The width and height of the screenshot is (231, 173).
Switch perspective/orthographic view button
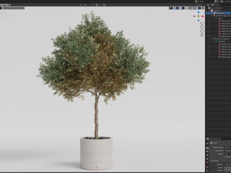point(202,35)
